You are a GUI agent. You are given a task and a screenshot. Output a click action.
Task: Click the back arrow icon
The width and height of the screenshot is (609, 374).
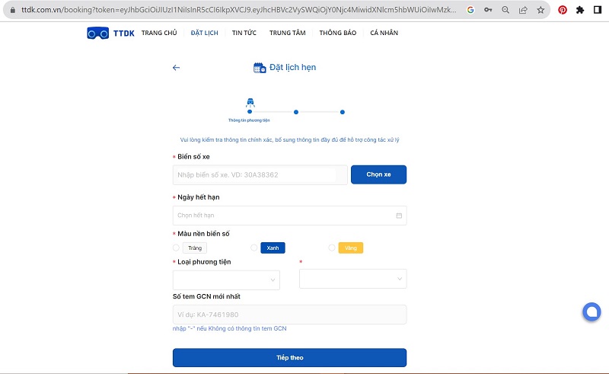click(176, 68)
